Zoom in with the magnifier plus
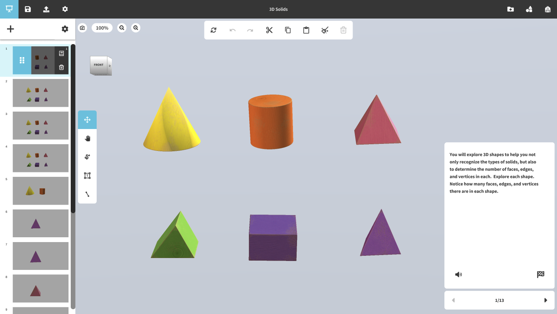The height and width of the screenshot is (314, 557). (x=136, y=28)
